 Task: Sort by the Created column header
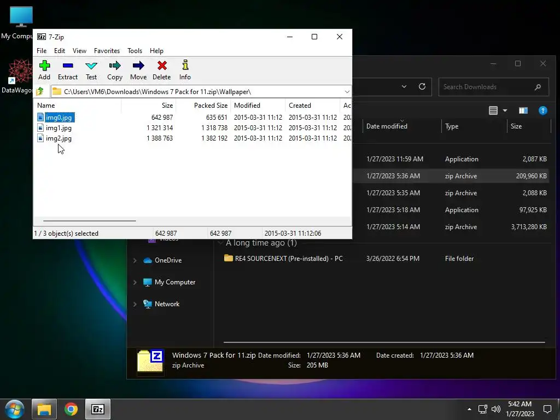coord(312,106)
